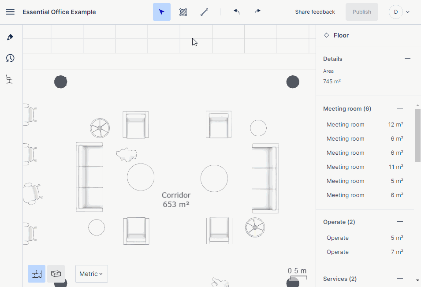Select the 12 m² Meeting room entry
Viewport: 421px width, 287px height.
coord(362,124)
